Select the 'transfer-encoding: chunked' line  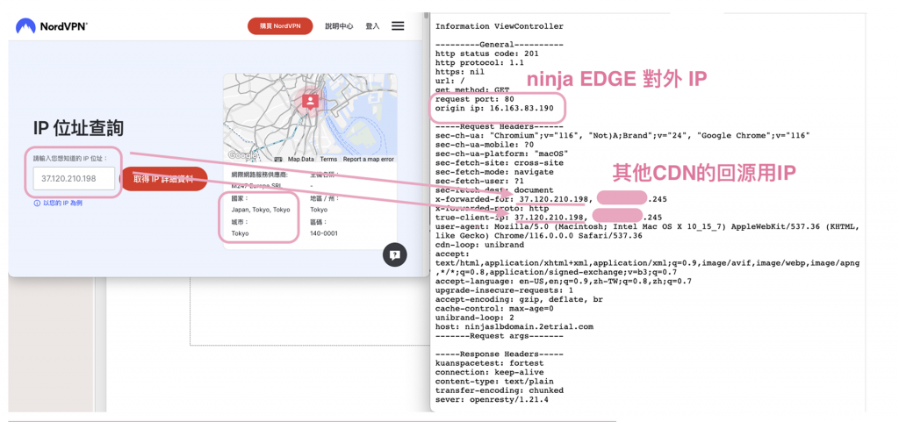click(500, 390)
